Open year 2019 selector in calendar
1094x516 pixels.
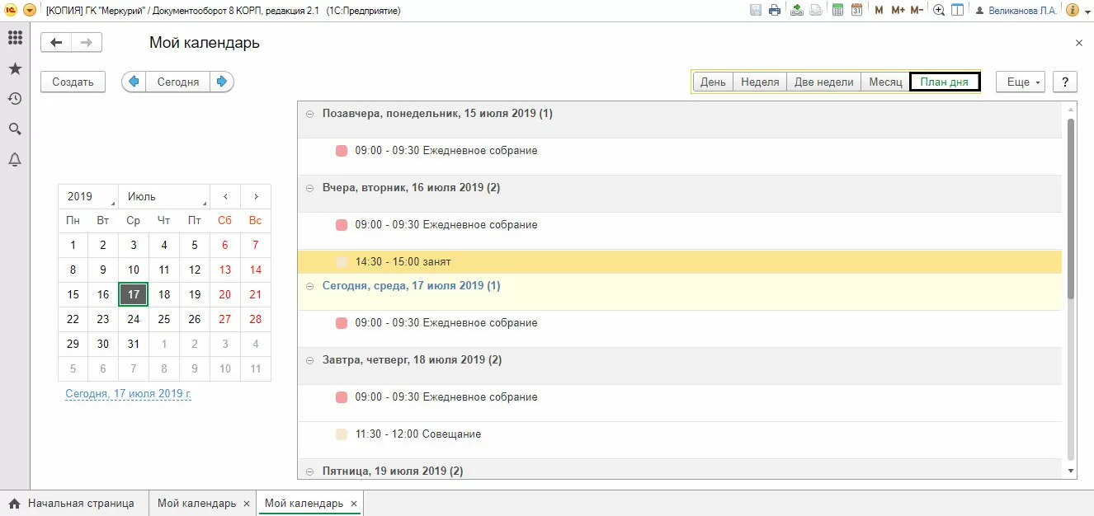point(87,196)
